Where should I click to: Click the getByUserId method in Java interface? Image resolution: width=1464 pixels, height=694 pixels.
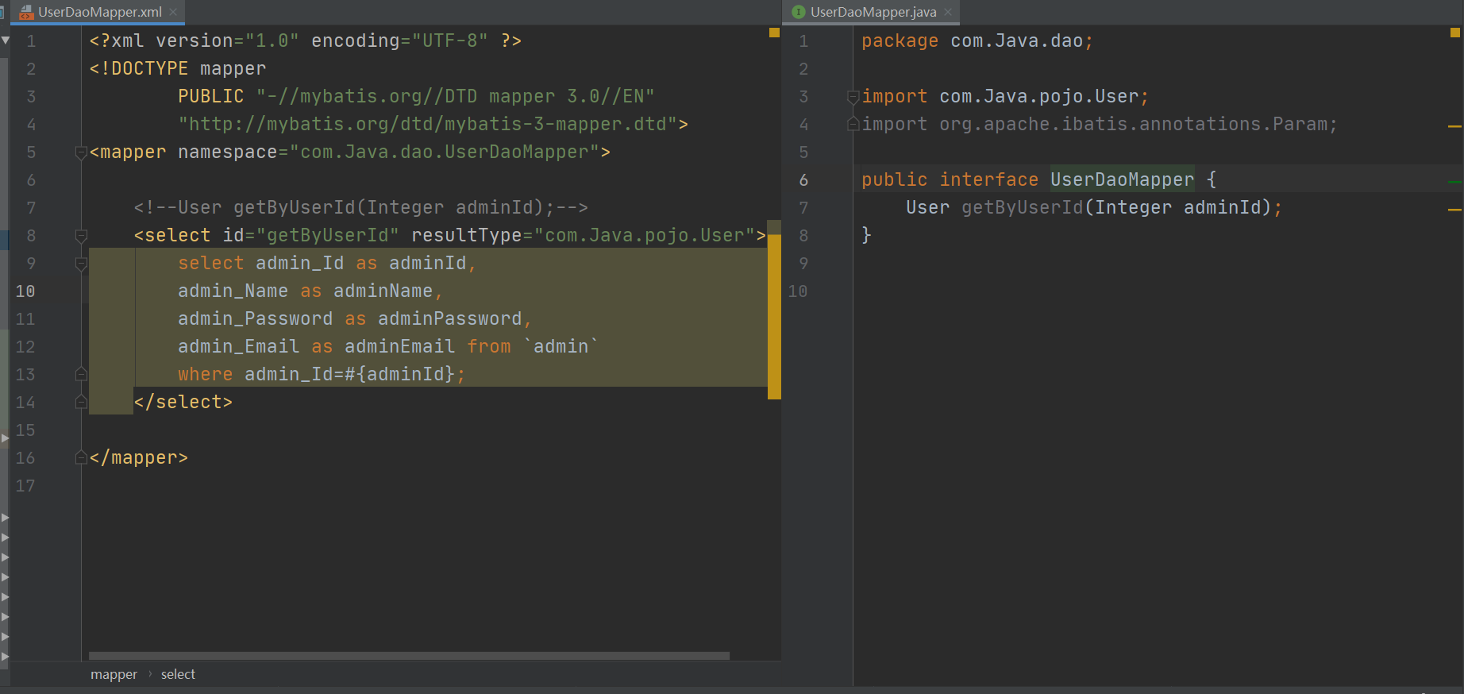1023,207
